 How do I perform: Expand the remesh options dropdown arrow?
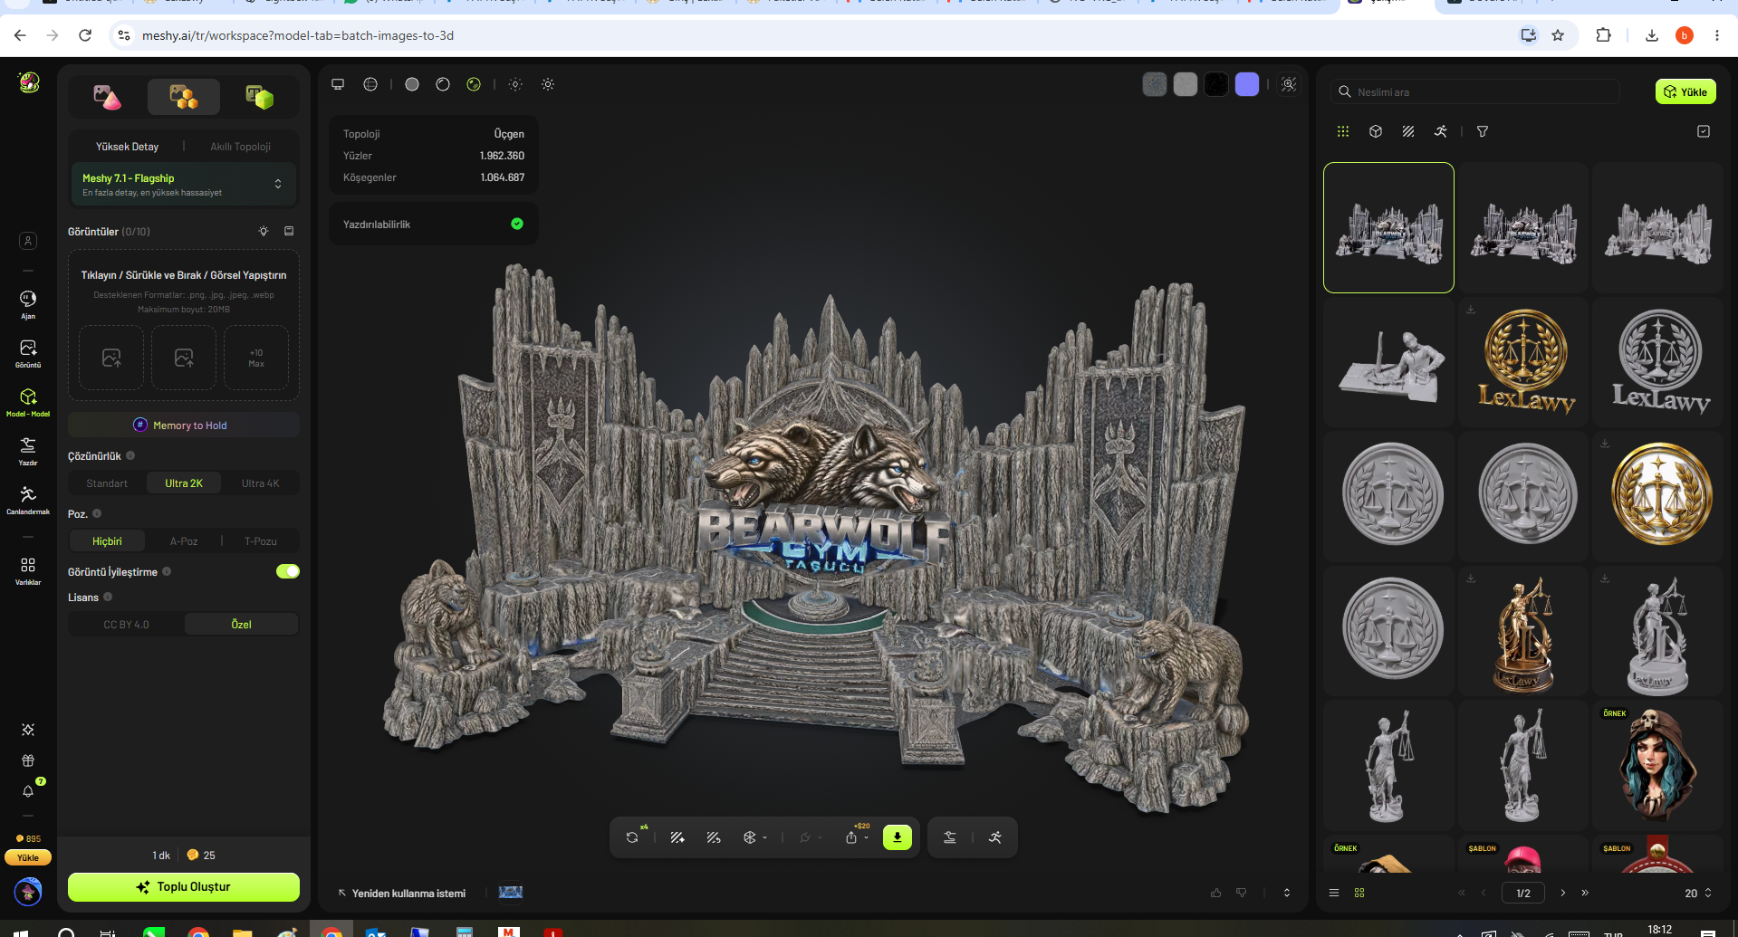pyautogui.click(x=765, y=837)
